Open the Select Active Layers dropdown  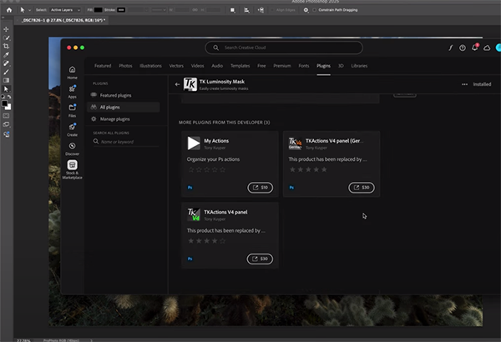point(65,10)
